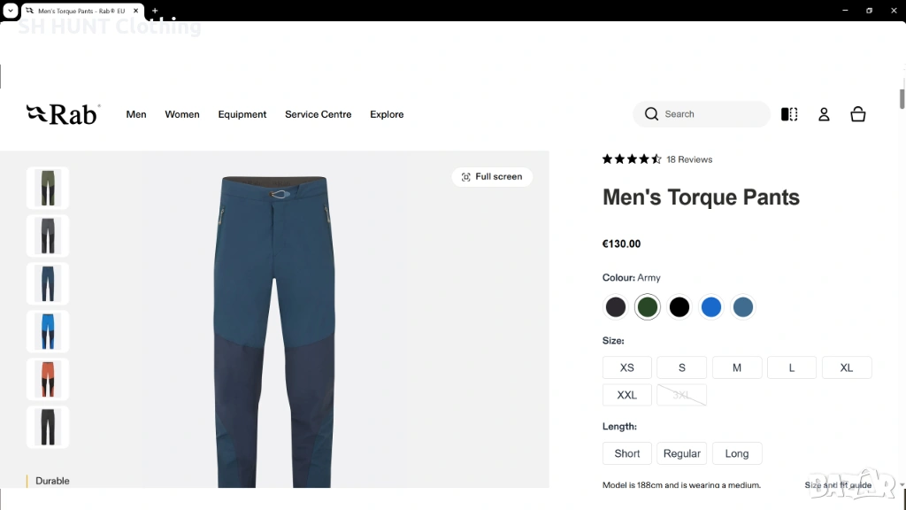Open the shopping basket icon
The width and height of the screenshot is (906, 510).
pos(857,114)
